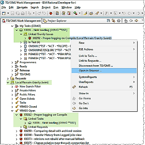Image resolution: width=145 pixels, height=145 pixels.
Task: Select the V9M03 Closed tree item
Action: 28,107
